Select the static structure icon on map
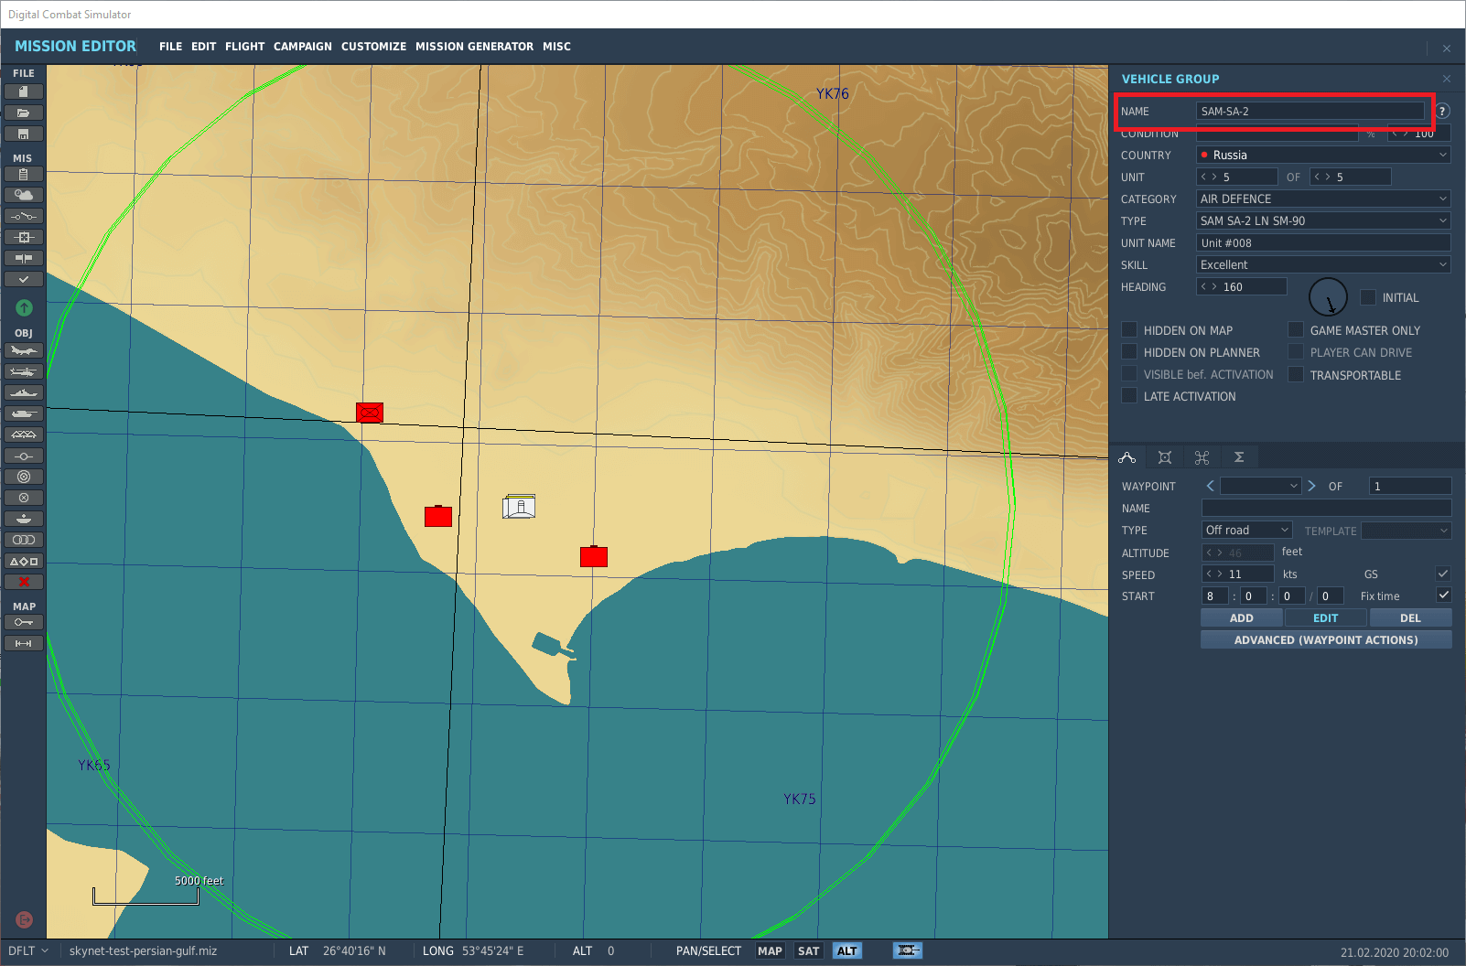Viewport: 1466px width, 966px height. (519, 506)
